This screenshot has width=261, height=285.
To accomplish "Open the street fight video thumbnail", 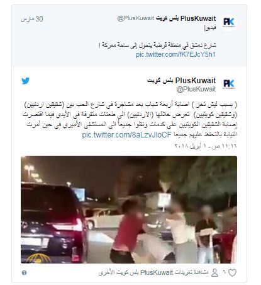I will 129,209.
